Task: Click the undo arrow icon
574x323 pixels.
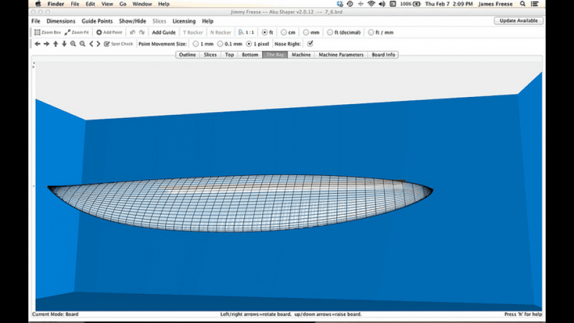Action: pos(133,32)
